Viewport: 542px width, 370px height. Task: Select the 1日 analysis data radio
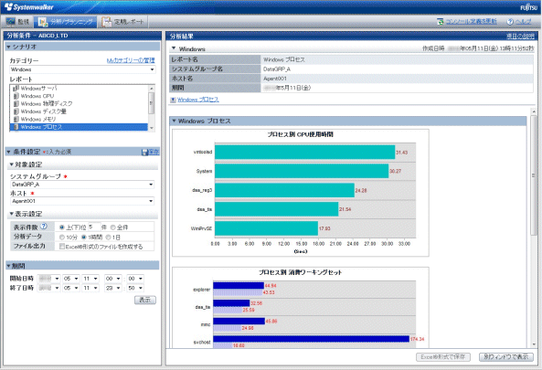tap(108, 238)
